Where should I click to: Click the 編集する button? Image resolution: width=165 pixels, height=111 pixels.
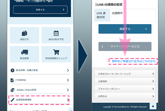(125, 29)
